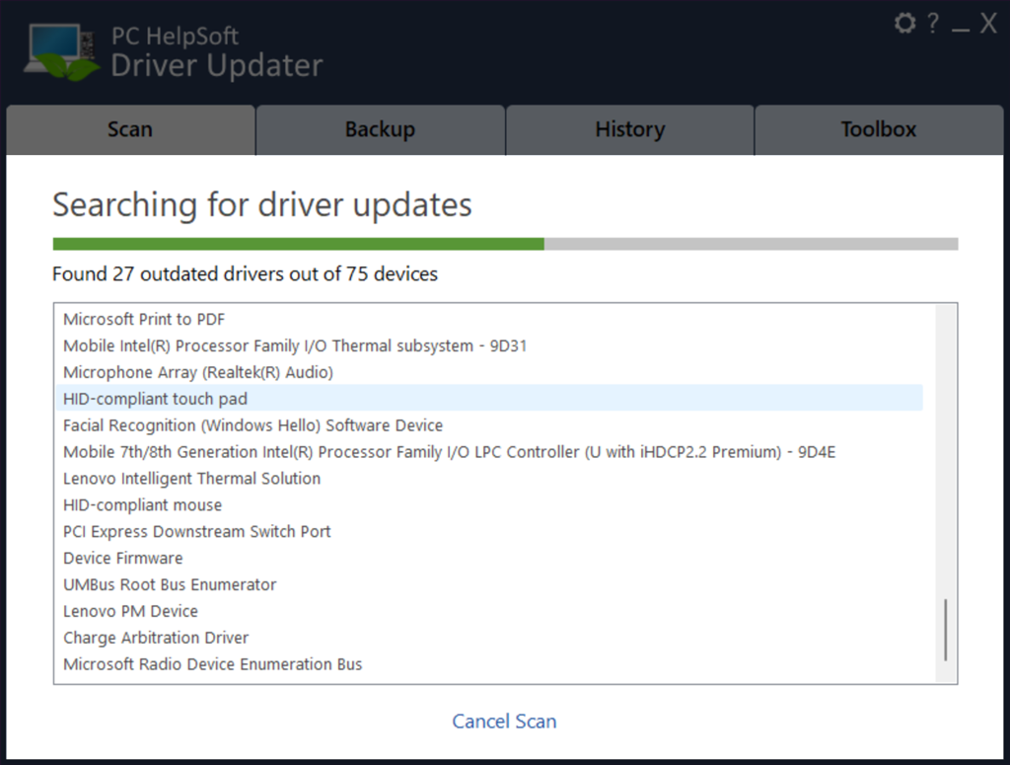View the History tab

(x=630, y=129)
